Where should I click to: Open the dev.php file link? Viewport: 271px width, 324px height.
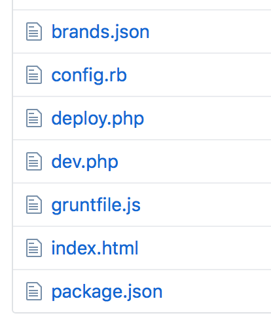tap(84, 162)
